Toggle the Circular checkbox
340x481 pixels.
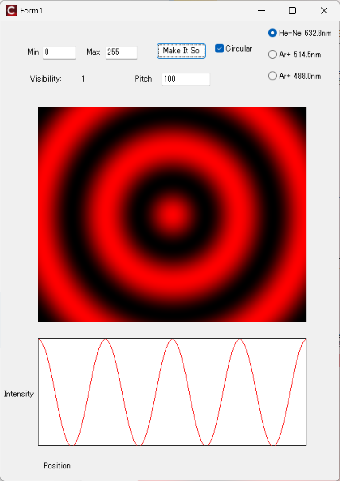pos(220,49)
